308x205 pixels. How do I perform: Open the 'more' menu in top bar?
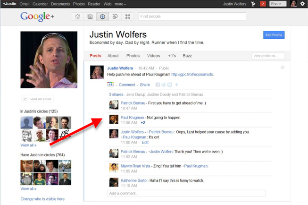120,4
